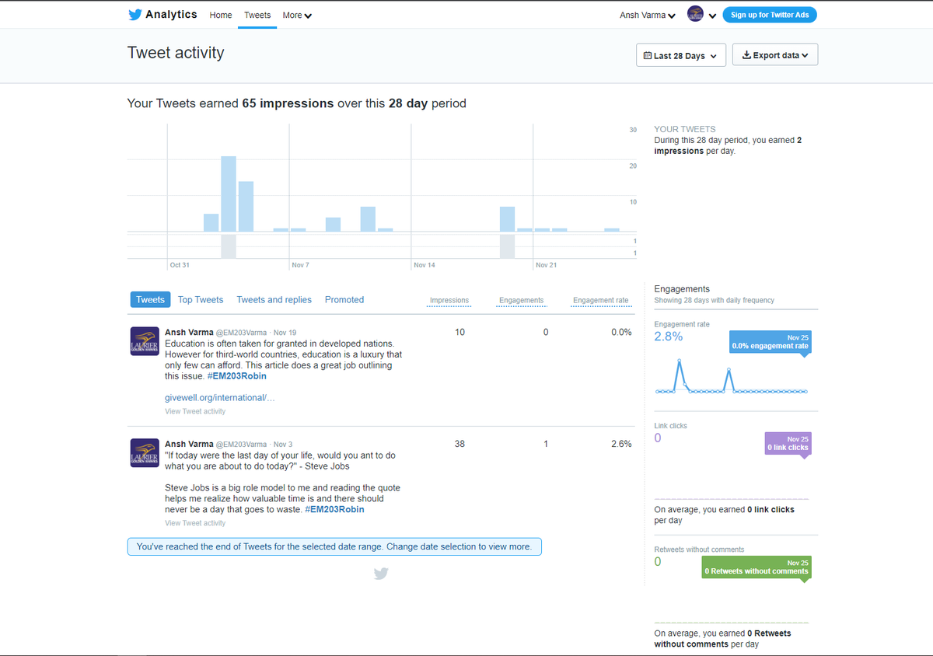The width and height of the screenshot is (933, 656).
Task: Expand the More menu
Action: [297, 15]
